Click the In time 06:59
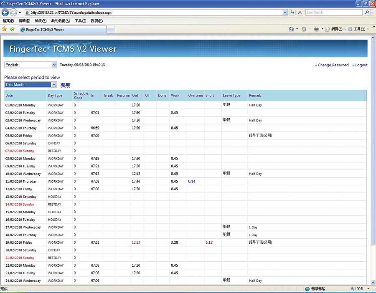Image resolution: width=376 pixels, height=293 pixels. [95, 128]
